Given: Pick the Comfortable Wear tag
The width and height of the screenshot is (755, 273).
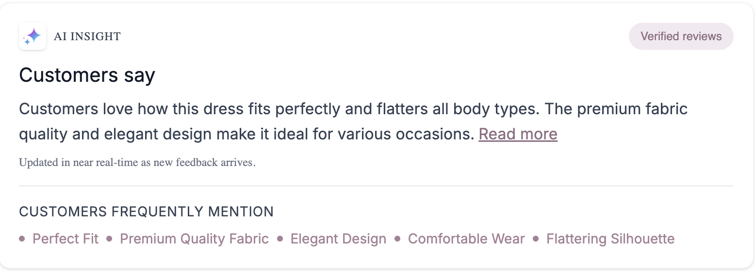Looking at the screenshot, I should click(466, 239).
